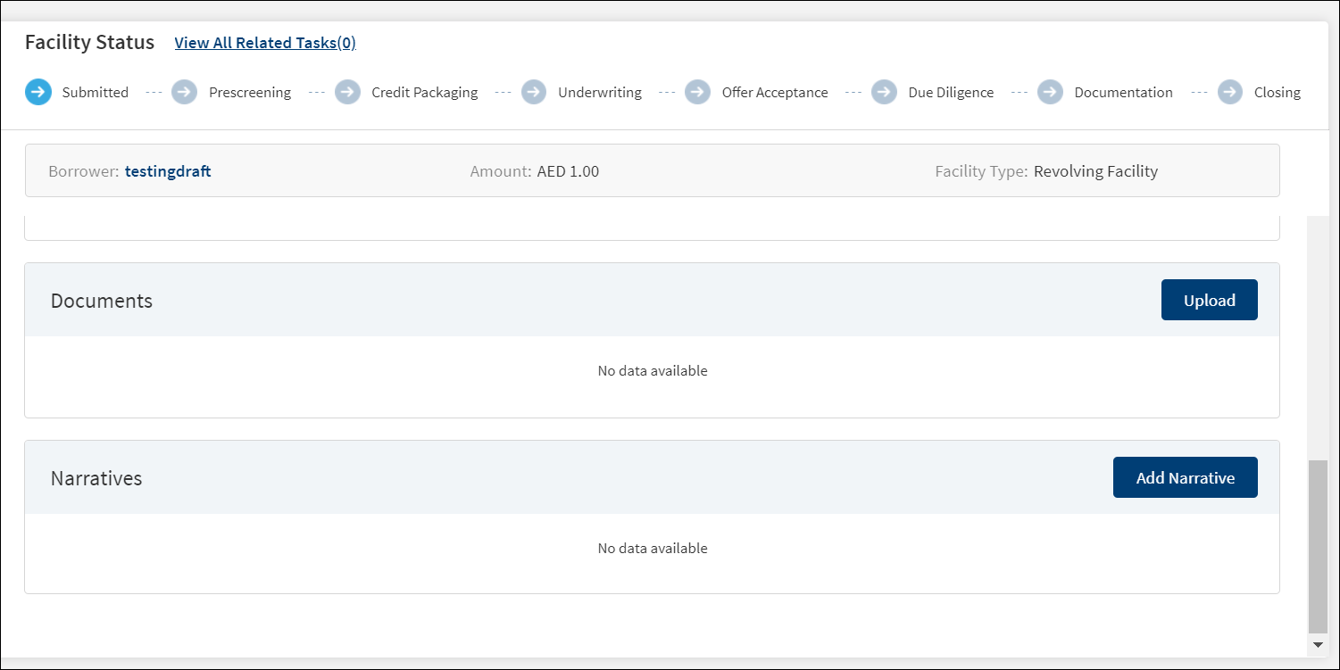Add a new narrative
Image resolution: width=1340 pixels, height=670 pixels.
tap(1186, 477)
